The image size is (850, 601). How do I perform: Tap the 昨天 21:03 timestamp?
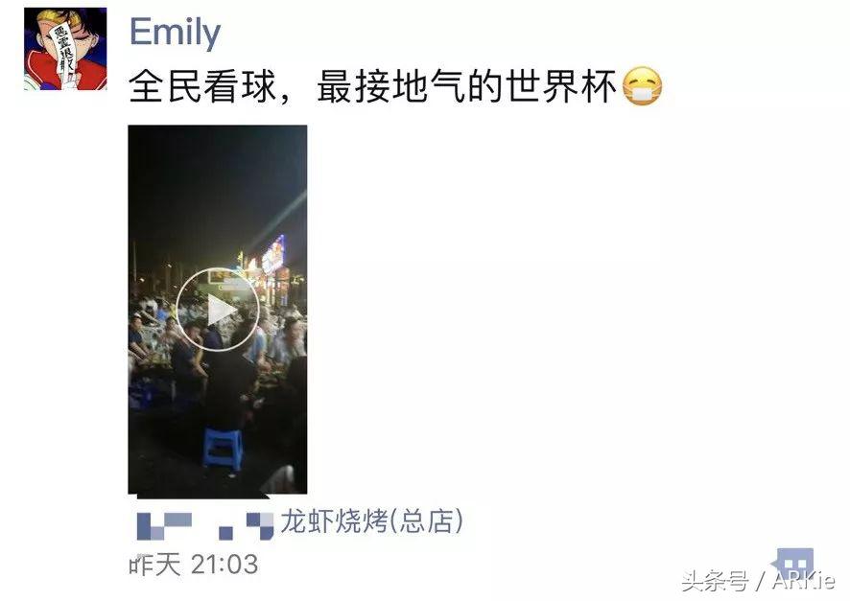pyautogui.click(x=193, y=566)
